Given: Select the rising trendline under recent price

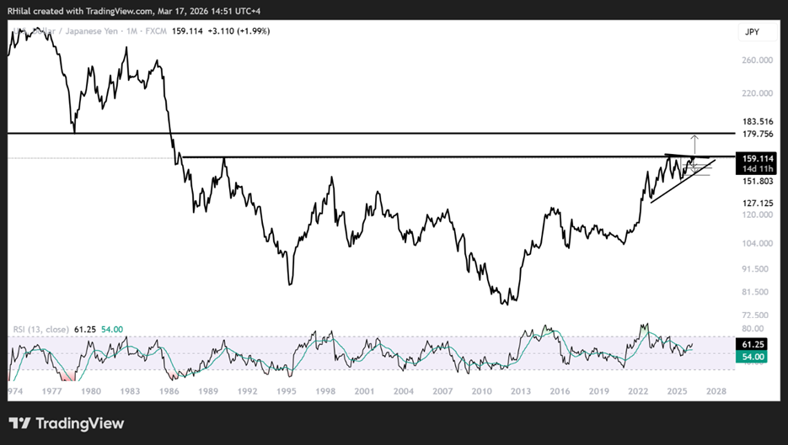Looking at the screenshot, I should coord(683,181).
